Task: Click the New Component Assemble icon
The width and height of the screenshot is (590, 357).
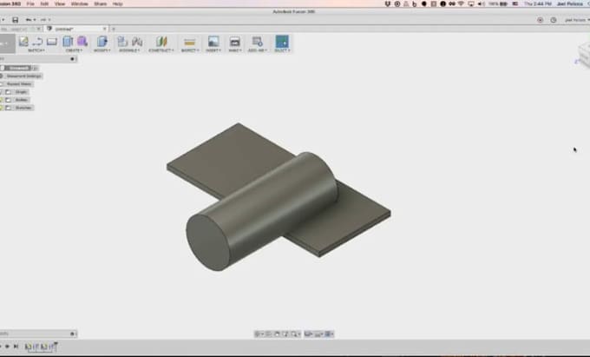Action: (122, 42)
